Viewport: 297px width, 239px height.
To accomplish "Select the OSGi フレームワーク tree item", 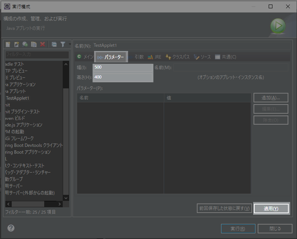I will point(20,139).
